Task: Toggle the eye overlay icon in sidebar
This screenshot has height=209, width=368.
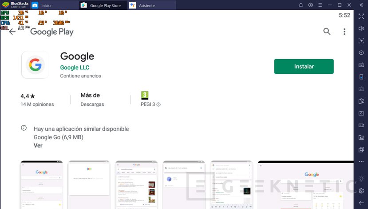Action: coord(361,52)
